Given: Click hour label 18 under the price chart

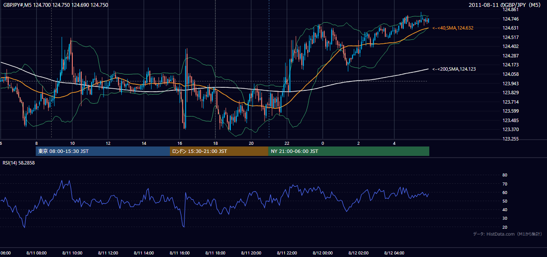Looking at the screenshot, I should 215,143.
